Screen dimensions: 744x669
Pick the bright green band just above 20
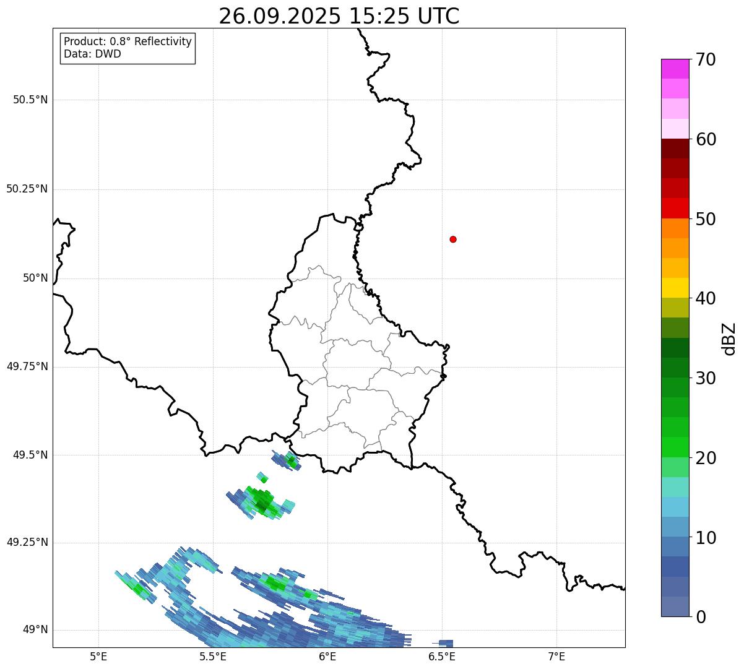(x=675, y=447)
